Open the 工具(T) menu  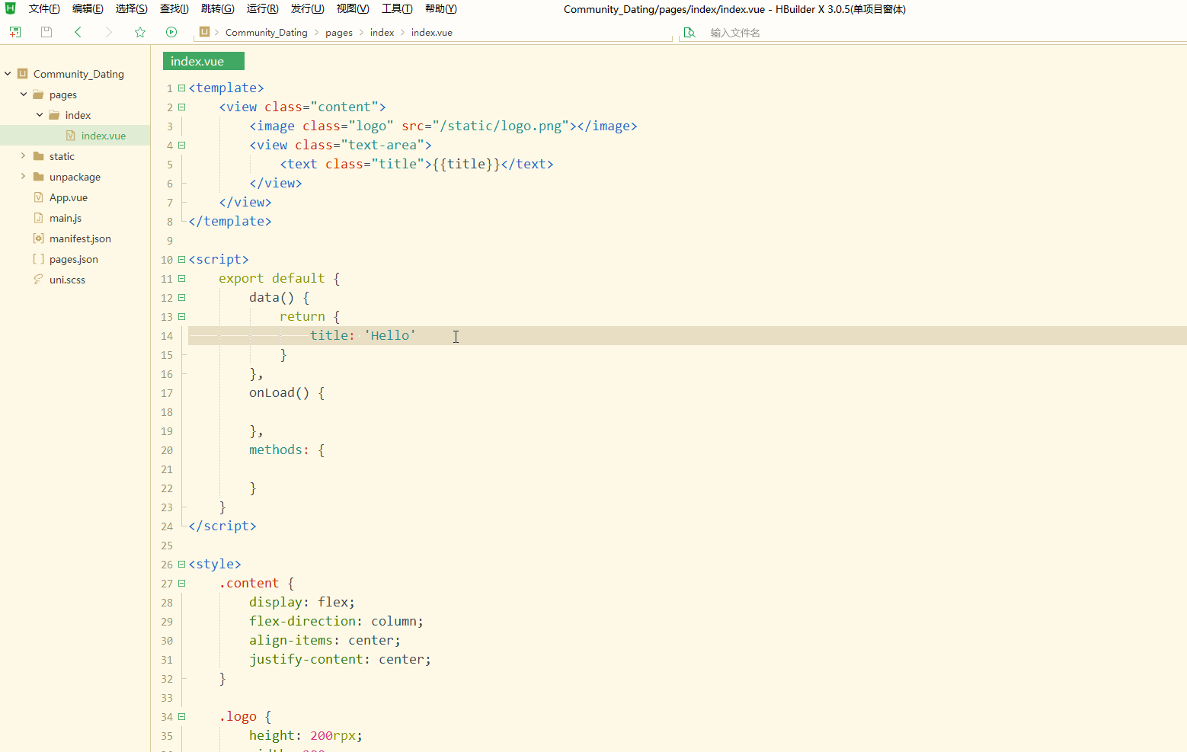pyautogui.click(x=396, y=8)
